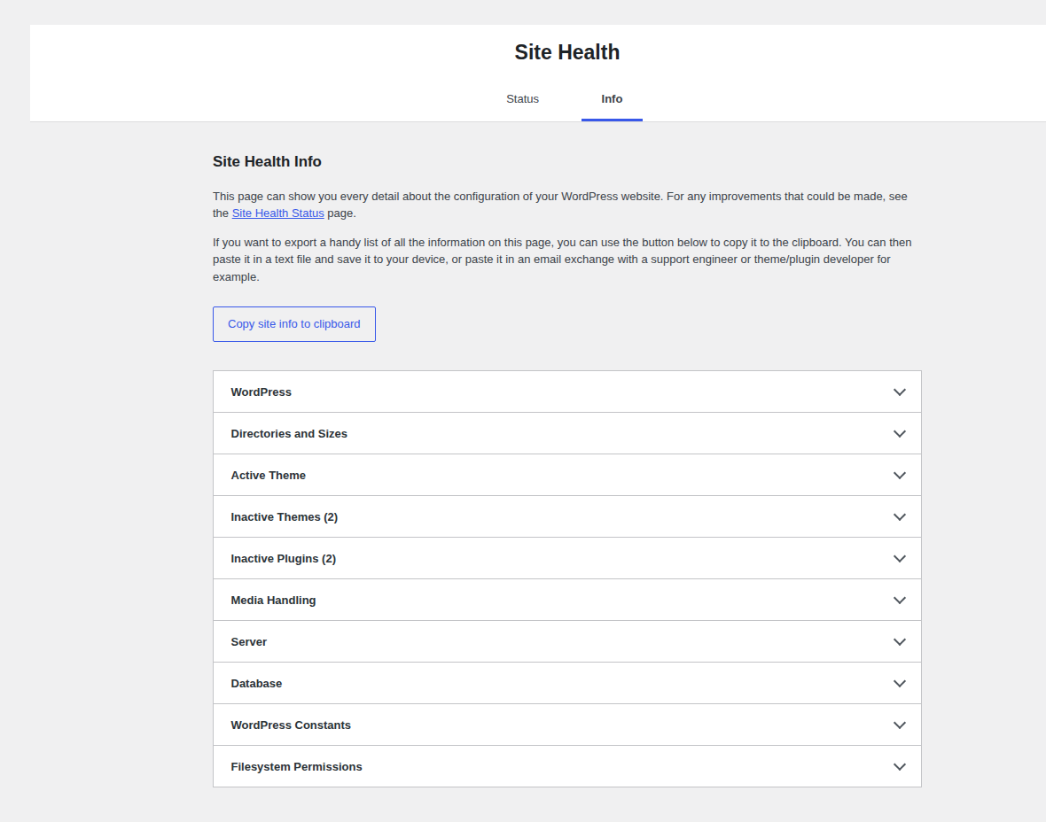This screenshot has height=822, width=1046.
Task: Switch to the Status tab
Action: [x=522, y=98]
